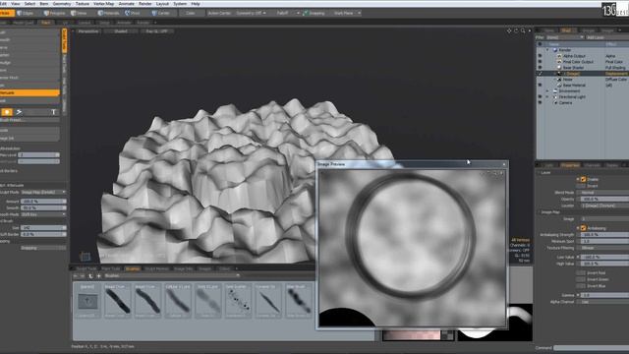This screenshot has width=629, height=354.
Task: Toggle visibility of Directional Light
Action: 540,96
